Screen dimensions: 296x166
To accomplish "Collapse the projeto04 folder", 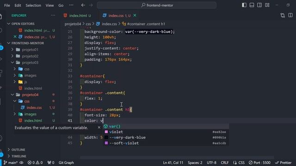I will [30, 95].
